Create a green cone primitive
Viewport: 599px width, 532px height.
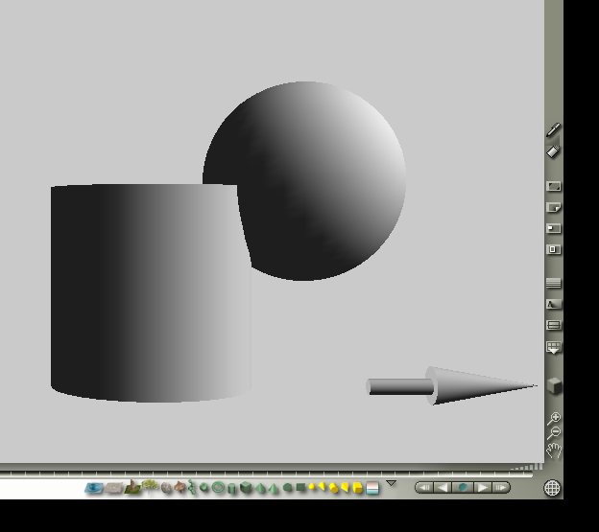[x=274, y=488]
